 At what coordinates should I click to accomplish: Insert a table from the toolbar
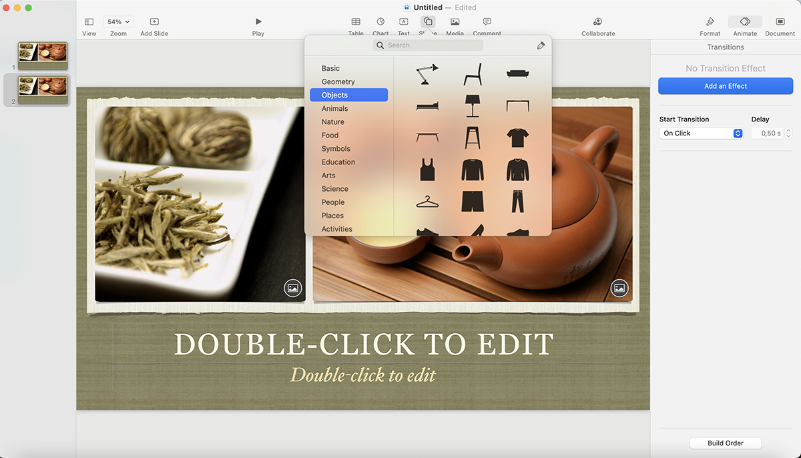[x=355, y=25]
